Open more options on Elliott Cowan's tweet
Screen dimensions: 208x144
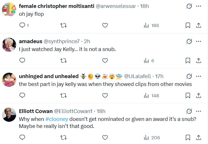199,111
